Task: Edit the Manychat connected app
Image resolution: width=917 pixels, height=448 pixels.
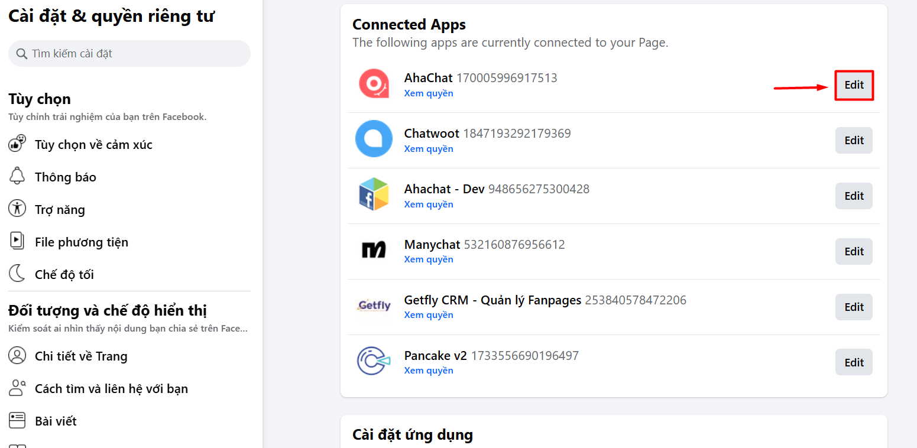Action: pyautogui.click(x=854, y=251)
